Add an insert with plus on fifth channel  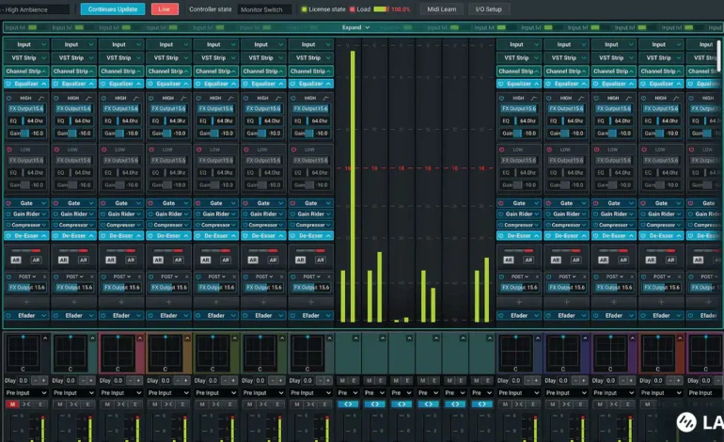216,302
